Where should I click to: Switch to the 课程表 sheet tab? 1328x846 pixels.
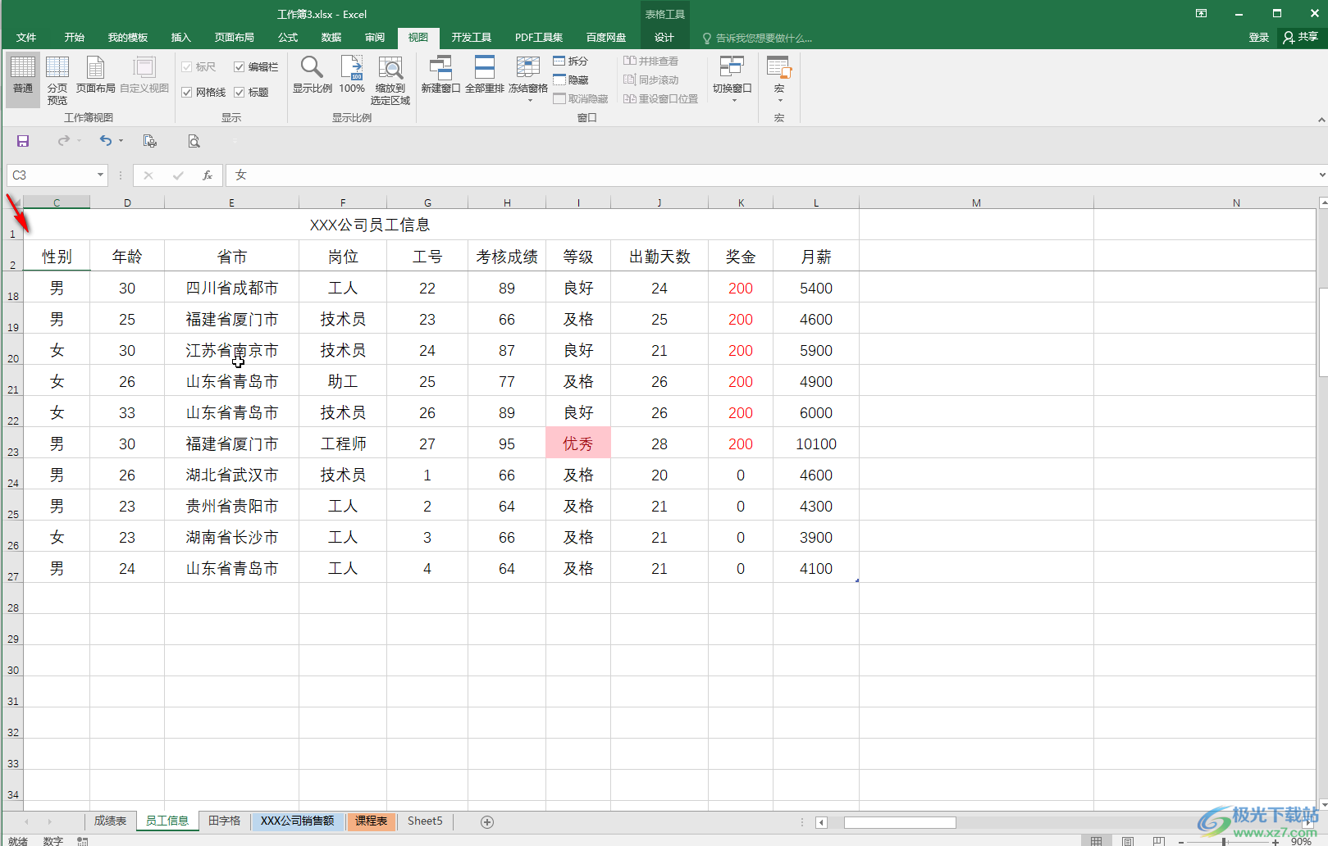[371, 821]
